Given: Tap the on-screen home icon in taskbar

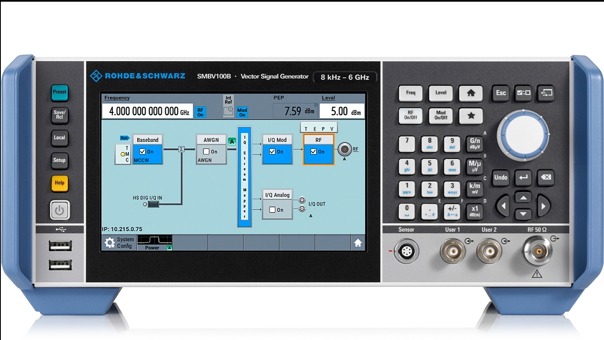Looking at the screenshot, I should pos(358,243).
